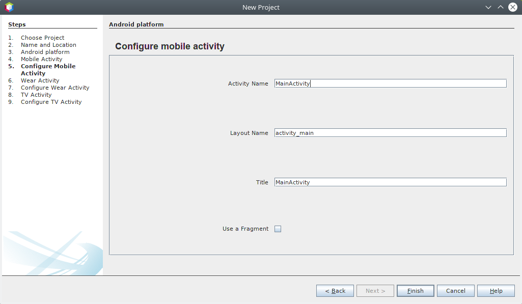This screenshot has width=522, height=304.
Task: Open the Help dialog
Action: click(495, 290)
